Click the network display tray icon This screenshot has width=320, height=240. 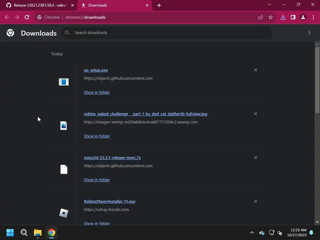[272, 232]
